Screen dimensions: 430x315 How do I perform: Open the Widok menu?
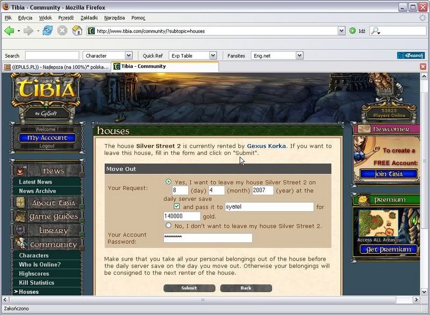coord(45,18)
